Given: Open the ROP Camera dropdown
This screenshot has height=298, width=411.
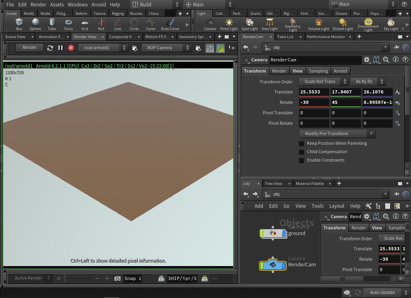Looking at the screenshot, I should pos(166,48).
